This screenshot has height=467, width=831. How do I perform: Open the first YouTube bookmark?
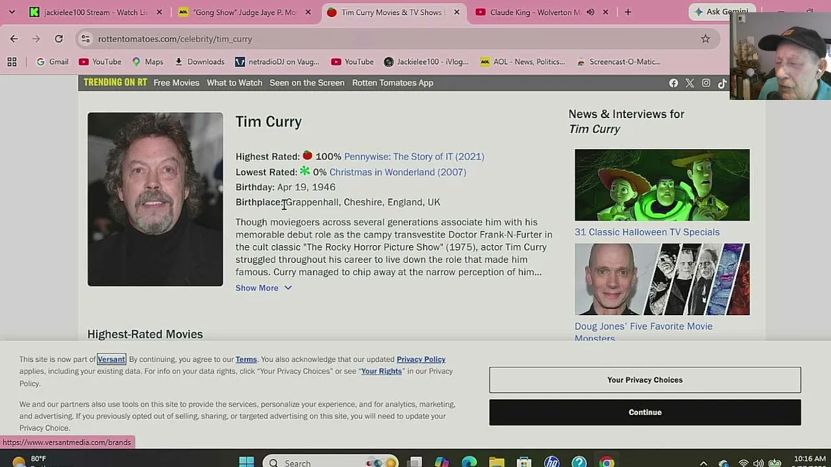coord(100,62)
